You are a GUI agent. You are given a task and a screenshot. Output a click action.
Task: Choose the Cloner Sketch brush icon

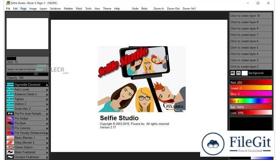click(x=10, y=147)
